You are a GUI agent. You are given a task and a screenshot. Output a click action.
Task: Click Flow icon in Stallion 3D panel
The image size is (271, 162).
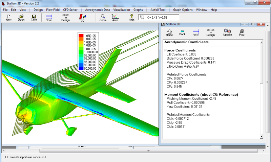pos(196,32)
